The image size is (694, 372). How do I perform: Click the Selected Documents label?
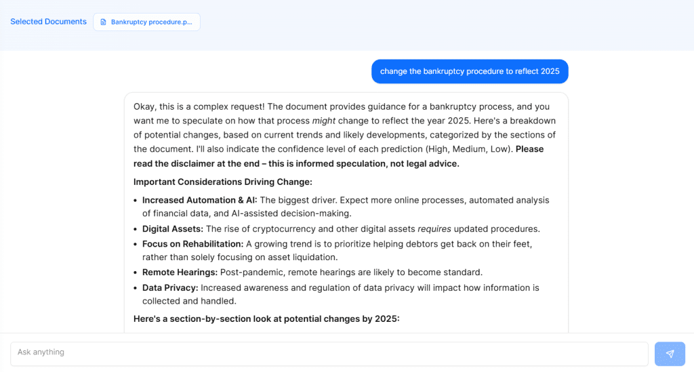[x=48, y=22]
